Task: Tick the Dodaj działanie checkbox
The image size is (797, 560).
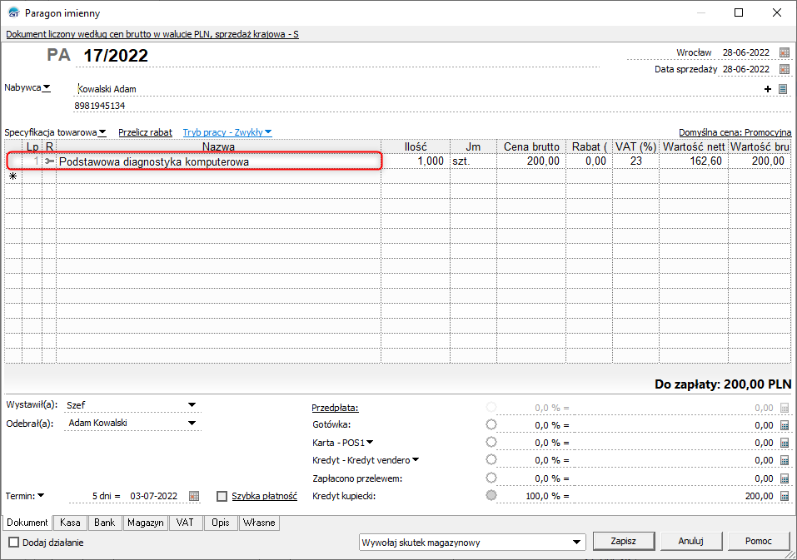Action: coord(13,543)
